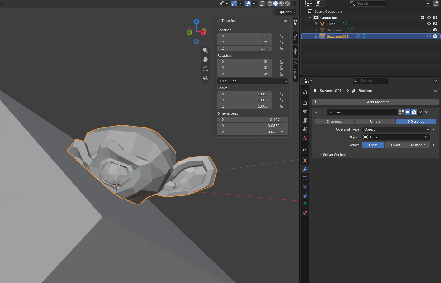Open the Output properties tab
This screenshot has width=441, height=283.
tap(305, 112)
